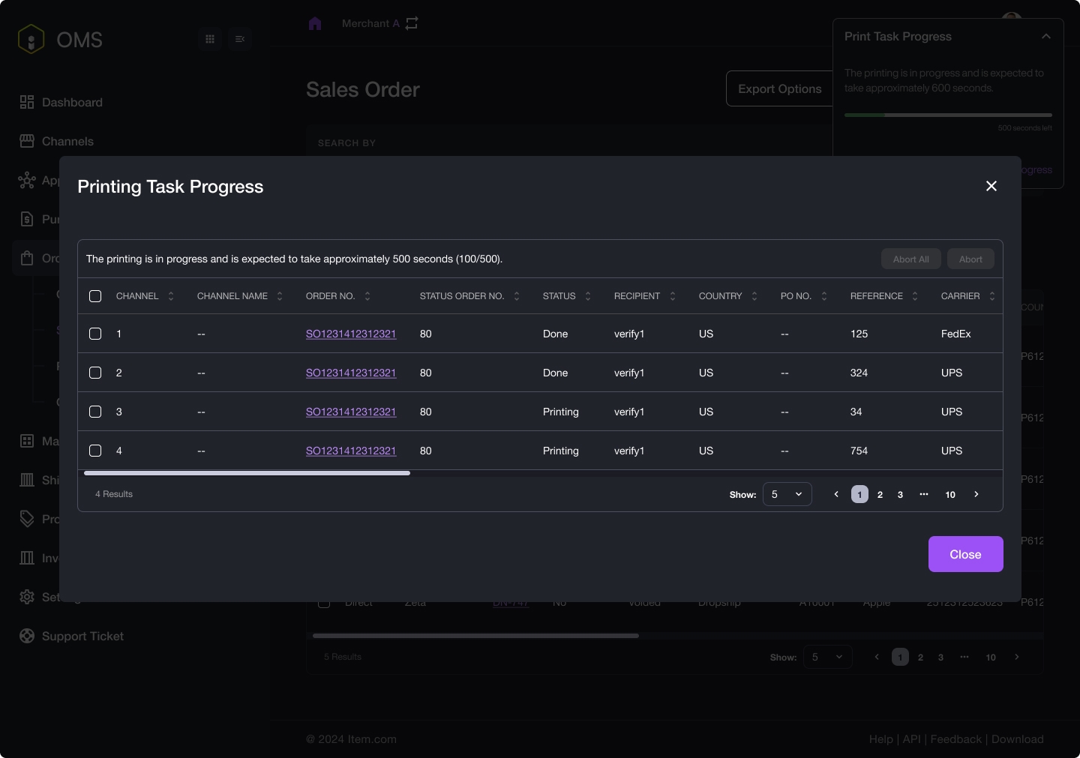Open the apps grid icon
This screenshot has width=1080, height=758.
pyautogui.click(x=210, y=39)
